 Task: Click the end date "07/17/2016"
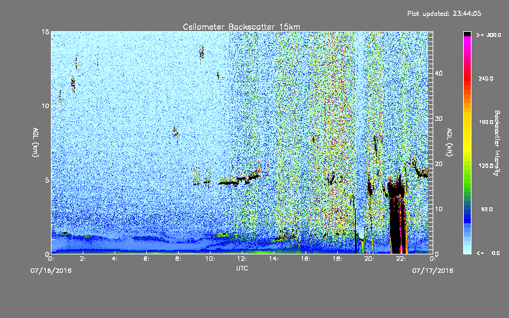433,271
